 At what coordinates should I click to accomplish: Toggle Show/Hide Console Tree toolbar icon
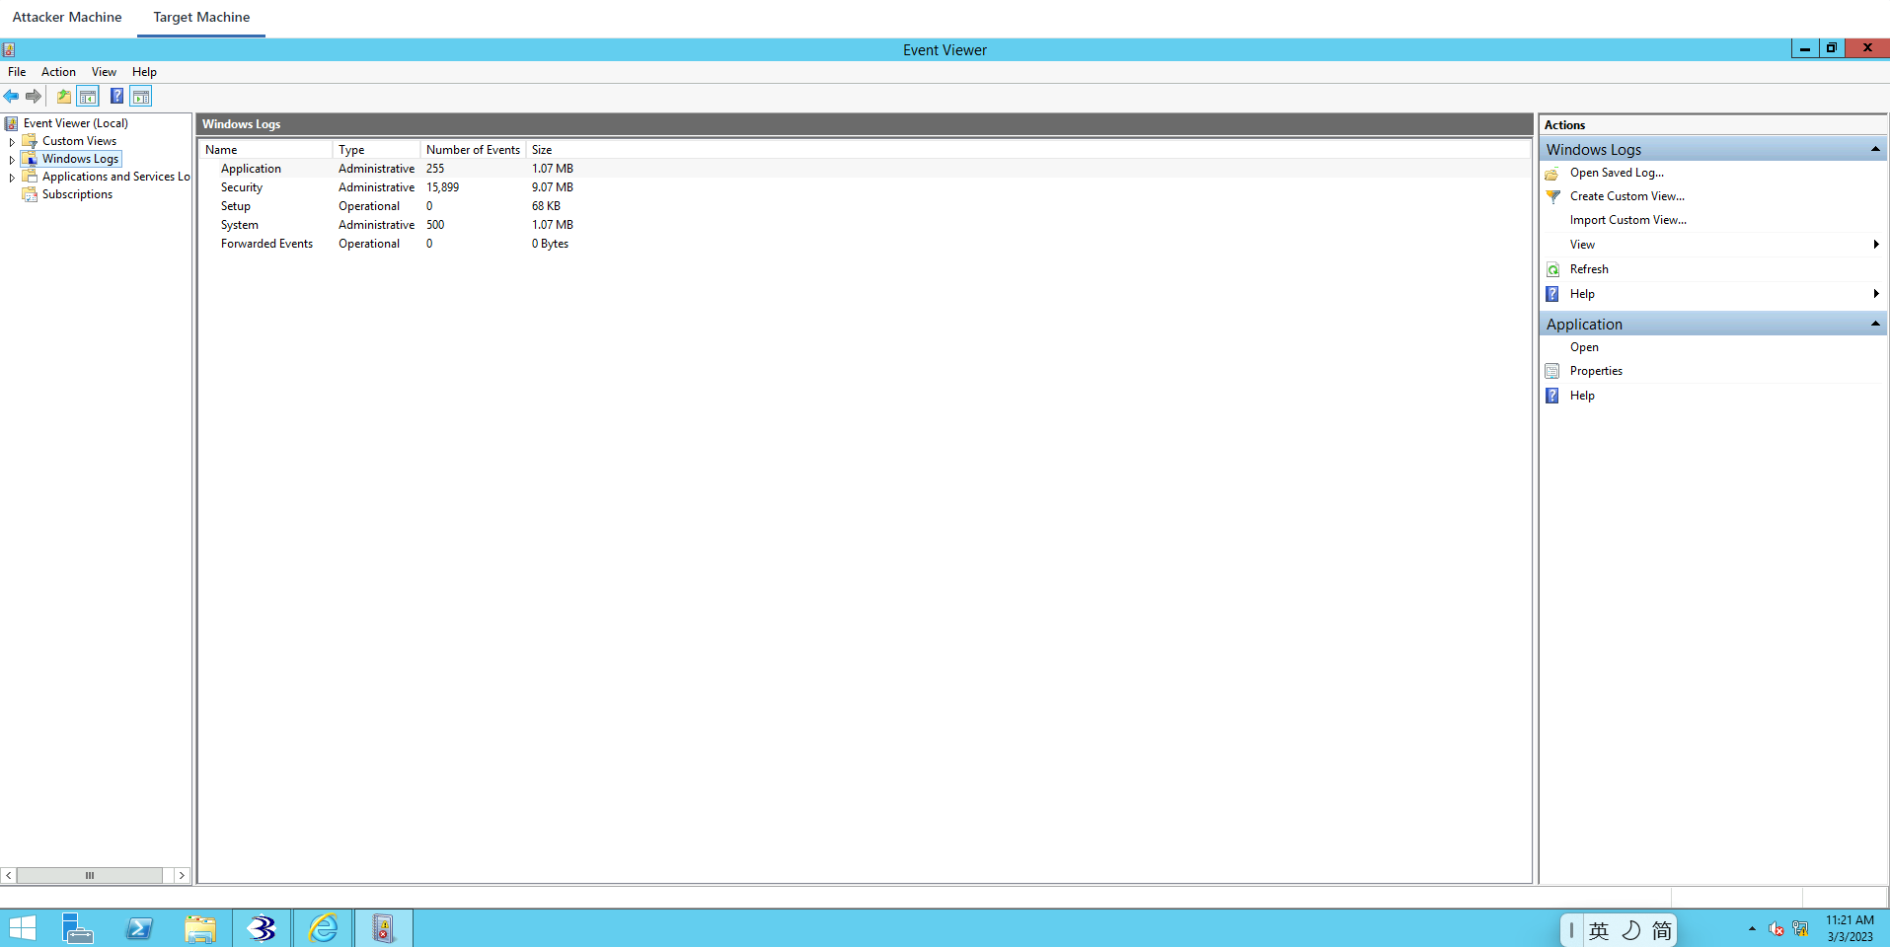[88, 97]
